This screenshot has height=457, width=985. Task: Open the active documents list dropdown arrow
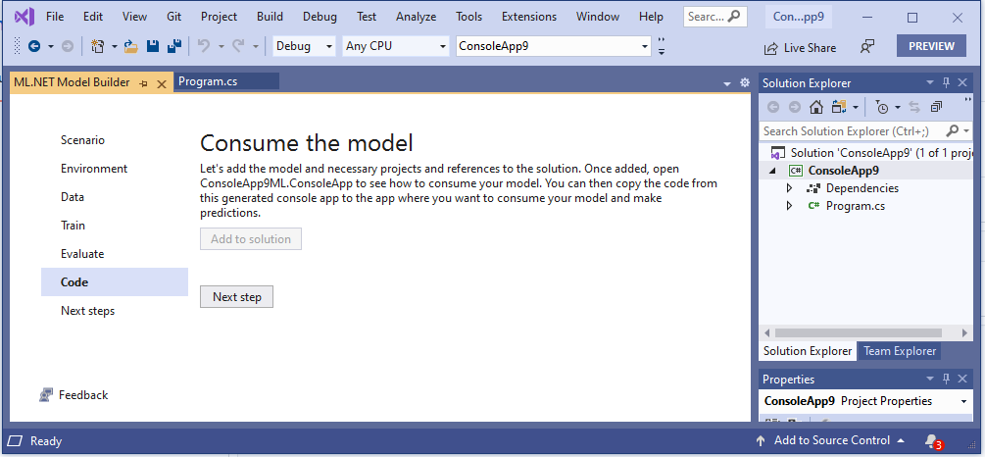pos(727,83)
